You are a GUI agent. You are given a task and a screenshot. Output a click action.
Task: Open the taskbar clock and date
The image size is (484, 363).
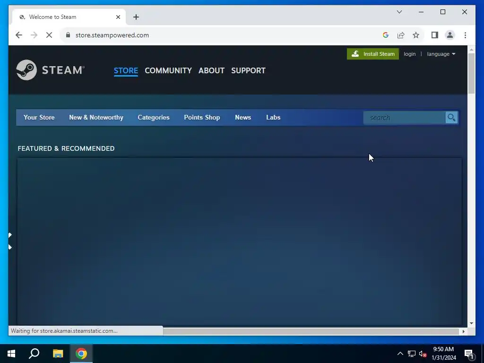pyautogui.click(x=443, y=354)
